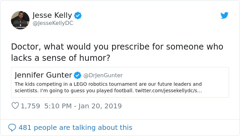Click Jennifer Gunter's verified checkmark badge
The image size is (240, 136).
tap(77, 75)
